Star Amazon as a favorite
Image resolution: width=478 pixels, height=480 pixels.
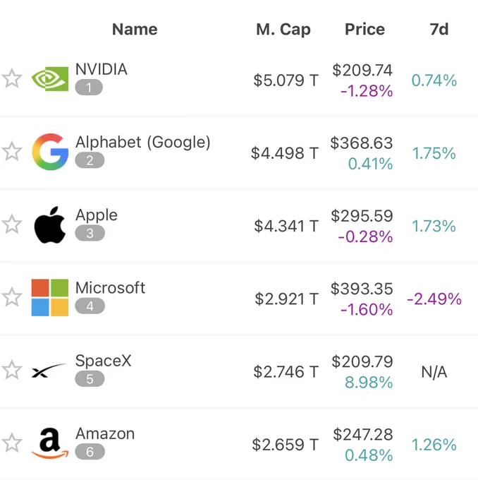(x=12, y=443)
